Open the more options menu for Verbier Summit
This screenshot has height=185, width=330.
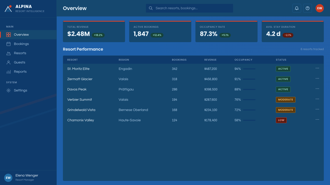click(x=317, y=99)
